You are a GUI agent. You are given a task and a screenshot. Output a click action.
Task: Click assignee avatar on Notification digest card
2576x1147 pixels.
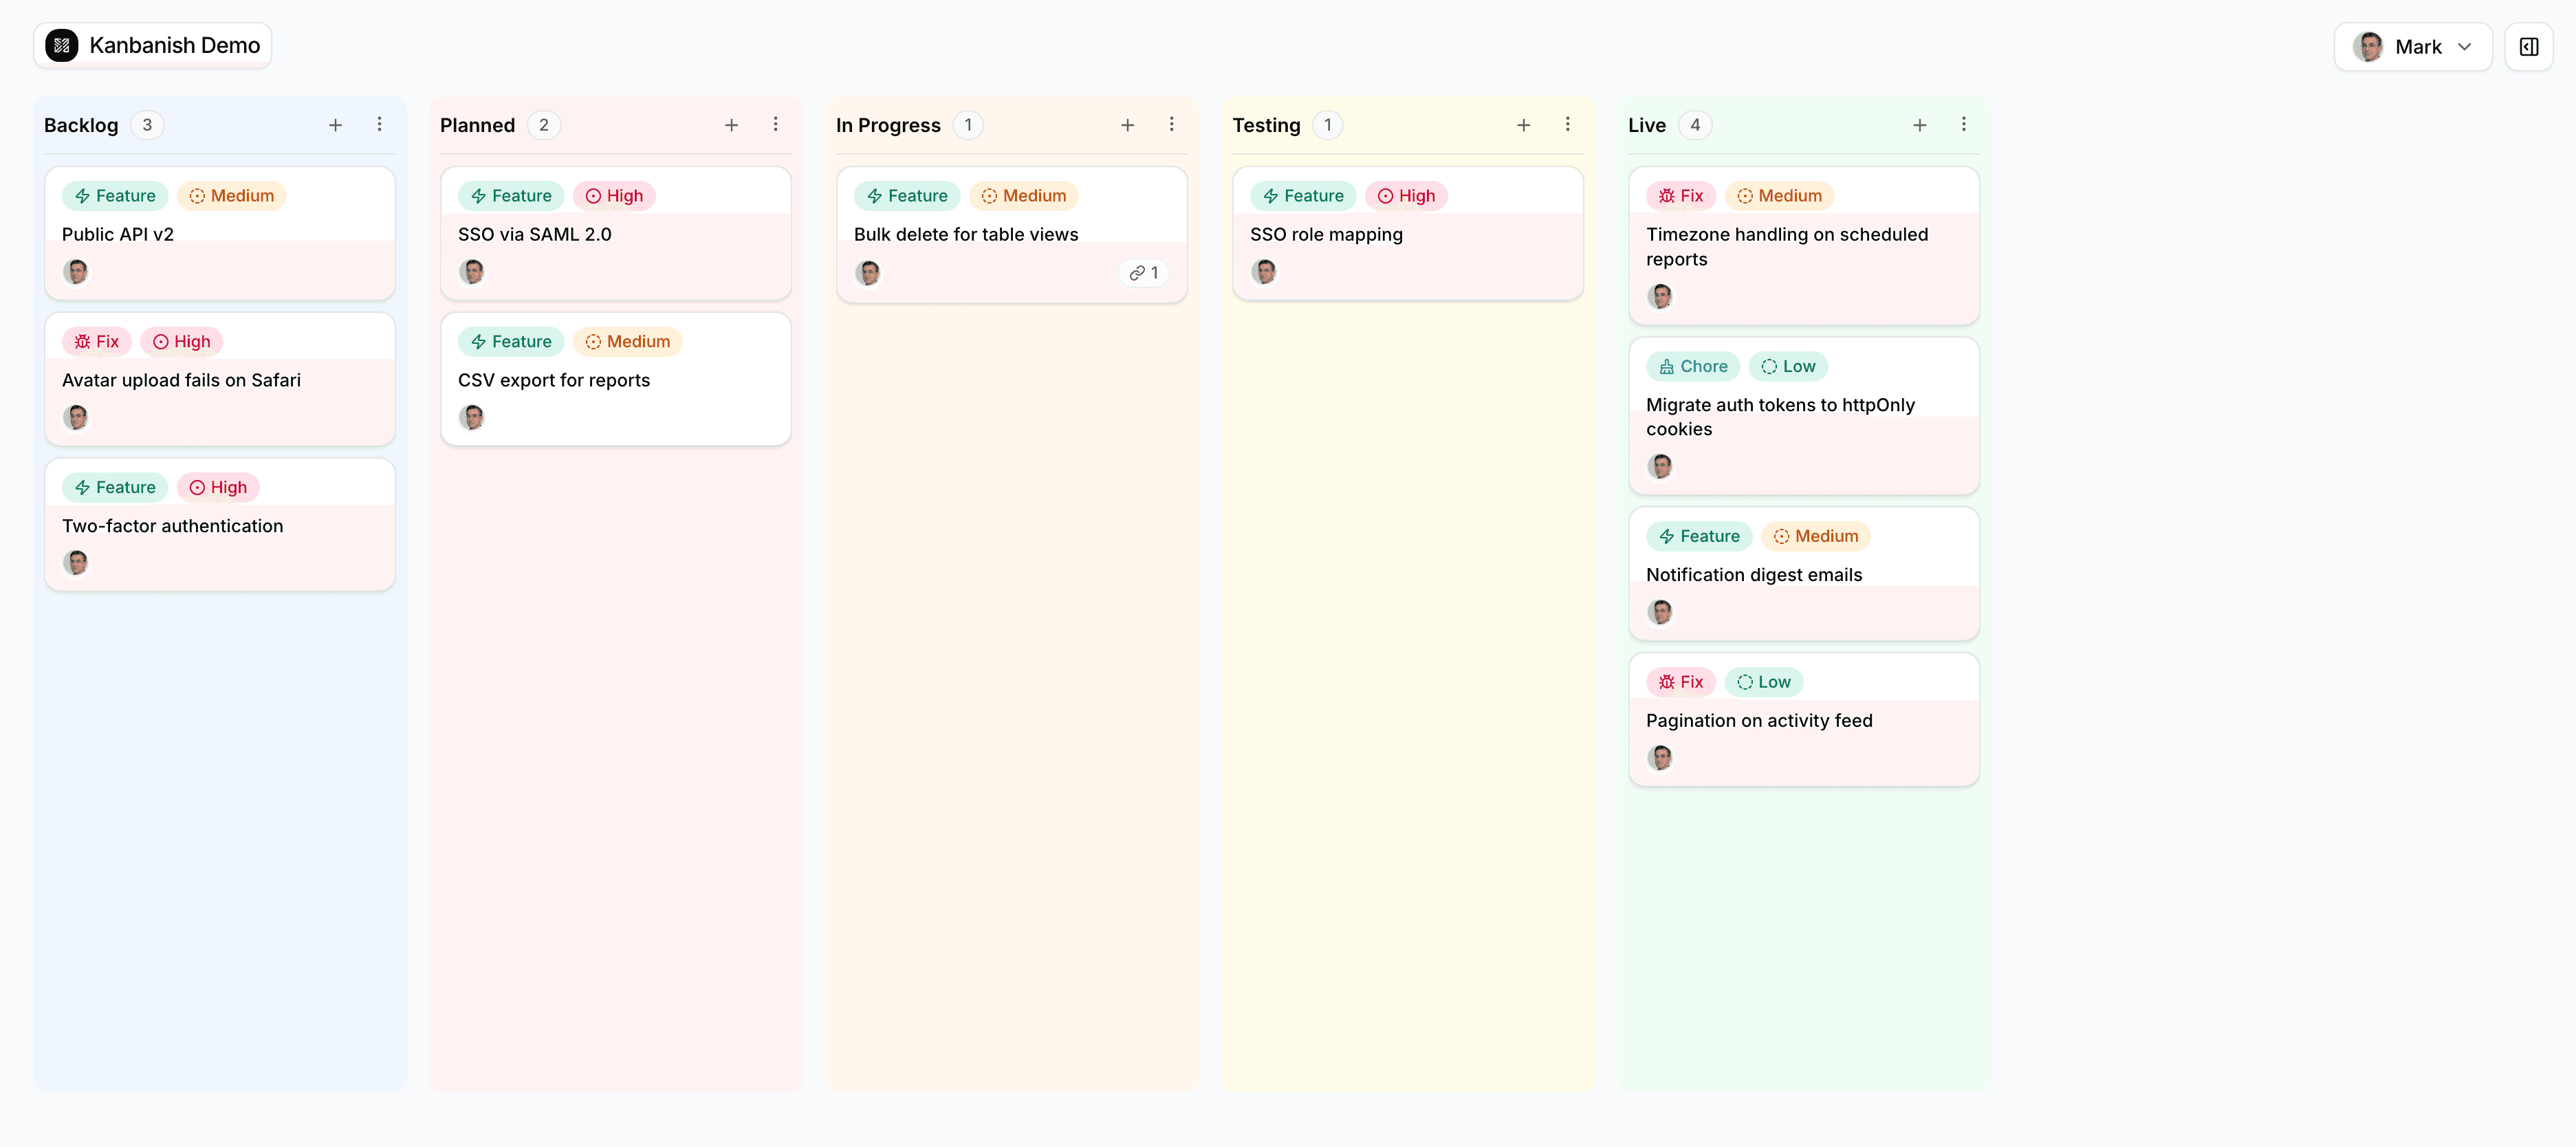1660,612
